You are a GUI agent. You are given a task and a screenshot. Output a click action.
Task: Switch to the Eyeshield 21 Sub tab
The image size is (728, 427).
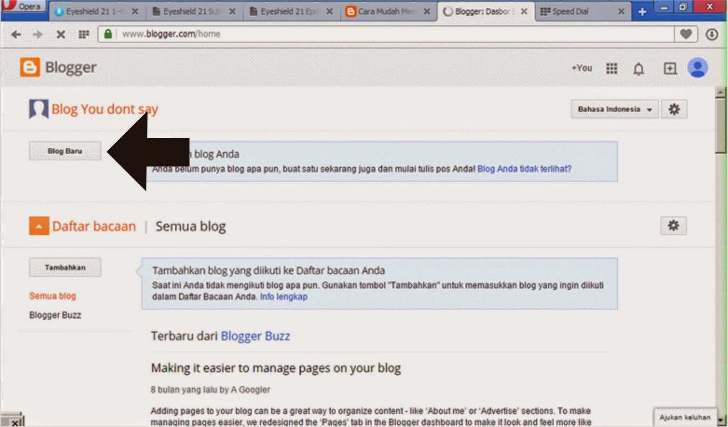click(x=193, y=11)
